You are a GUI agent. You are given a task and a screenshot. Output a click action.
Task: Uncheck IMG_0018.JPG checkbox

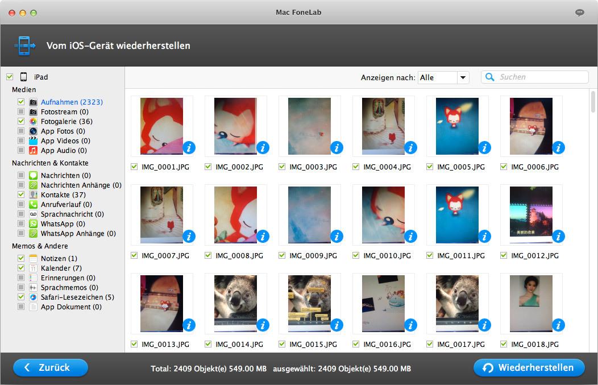[504, 344]
